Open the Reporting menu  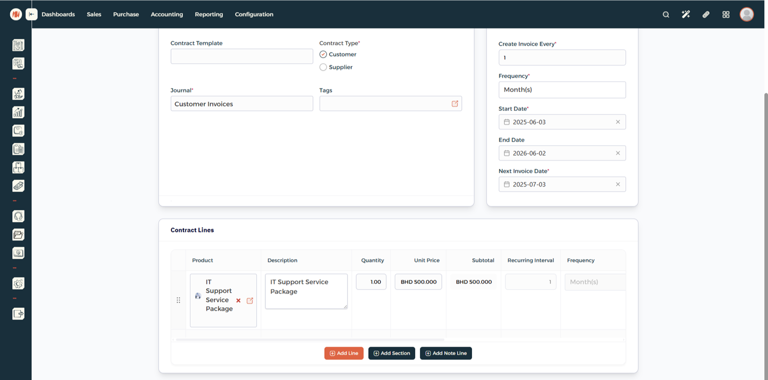(x=209, y=14)
